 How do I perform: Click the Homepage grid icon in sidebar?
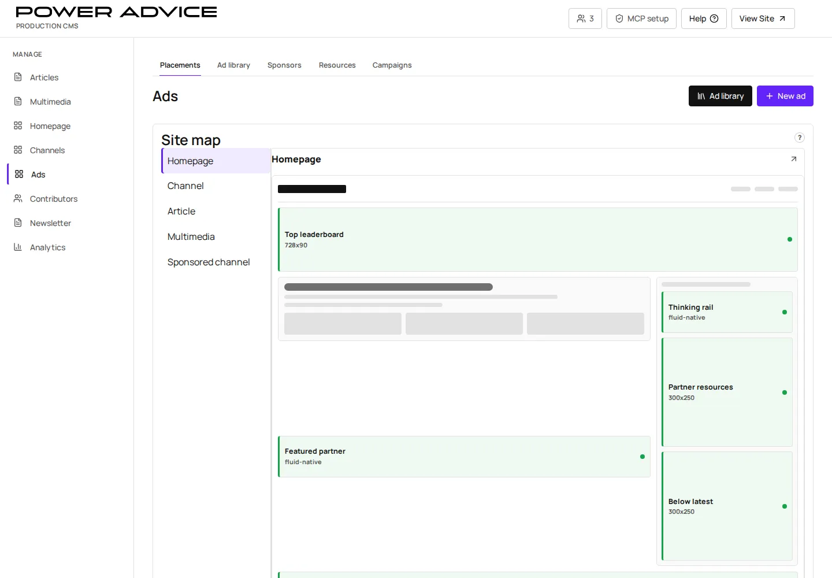pyautogui.click(x=18, y=125)
